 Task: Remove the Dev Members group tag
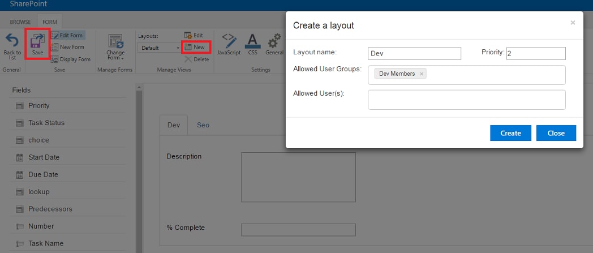[422, 74]
